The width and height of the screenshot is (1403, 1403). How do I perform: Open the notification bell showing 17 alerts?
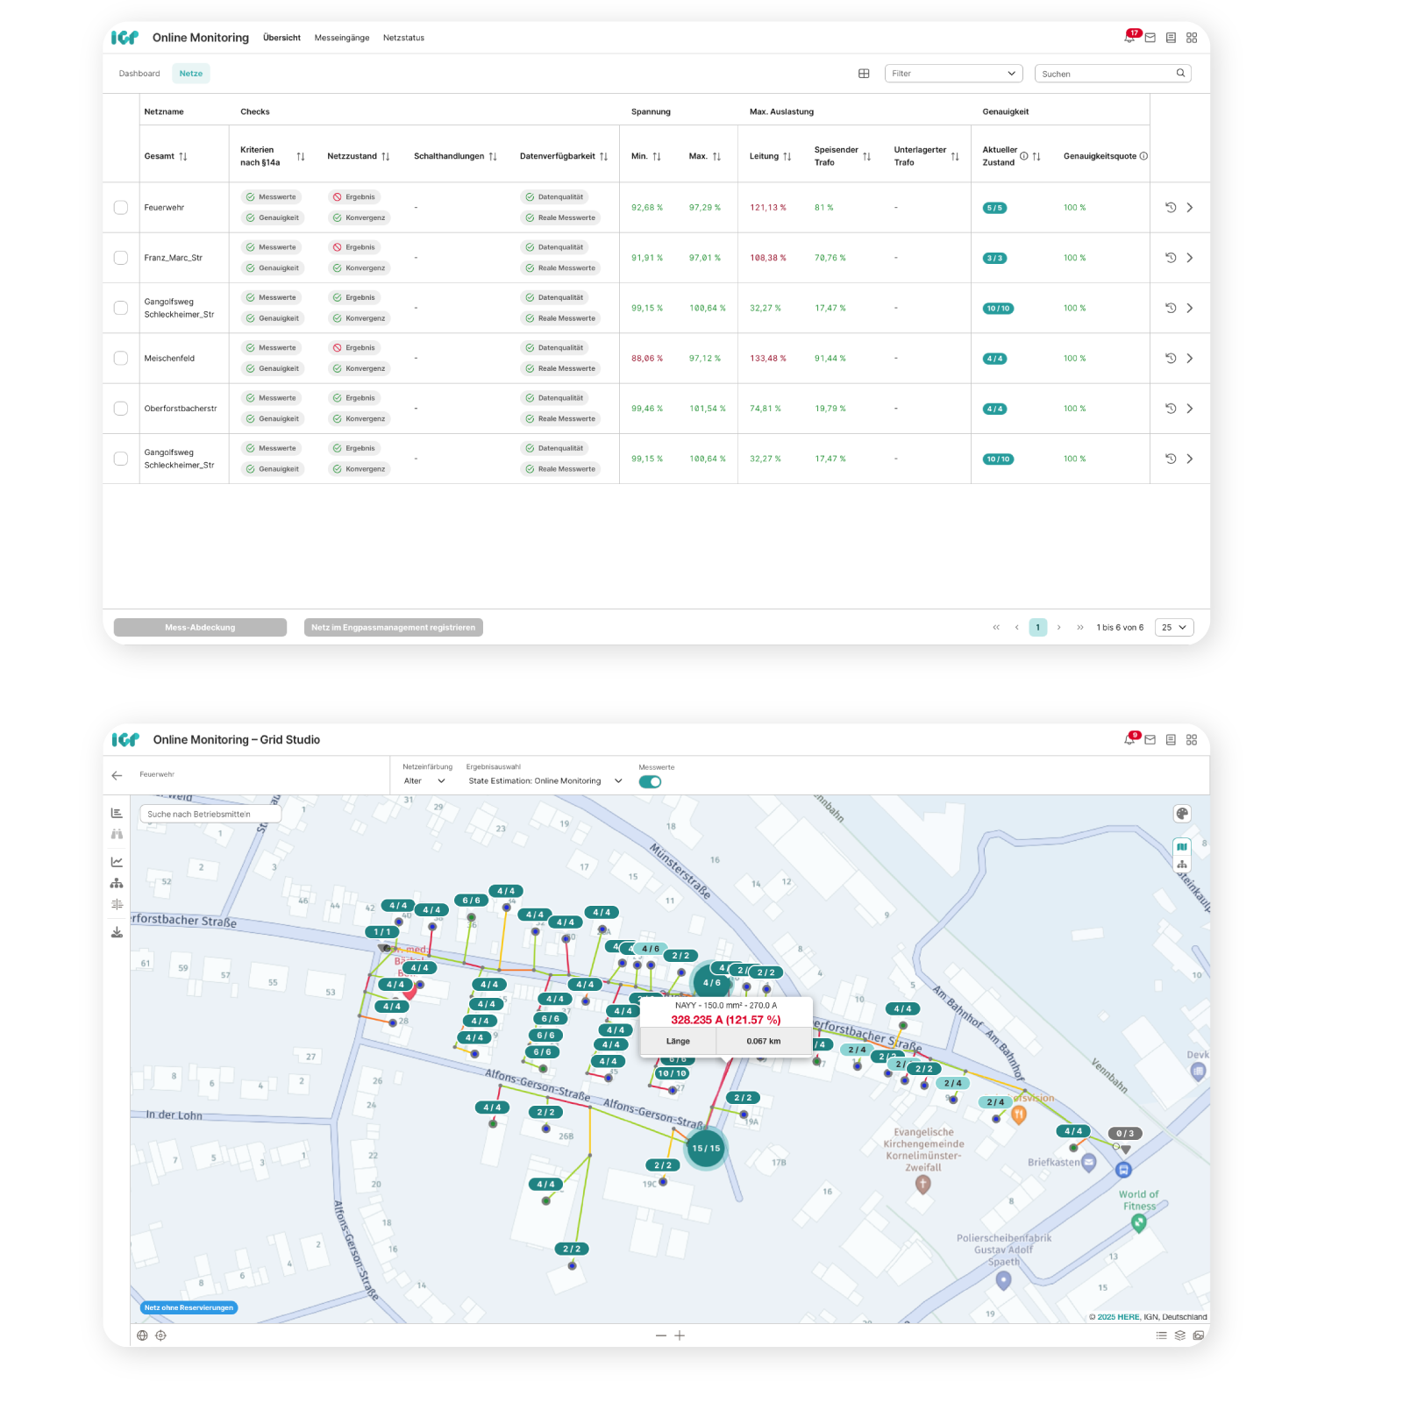[x=1129, y=38]
